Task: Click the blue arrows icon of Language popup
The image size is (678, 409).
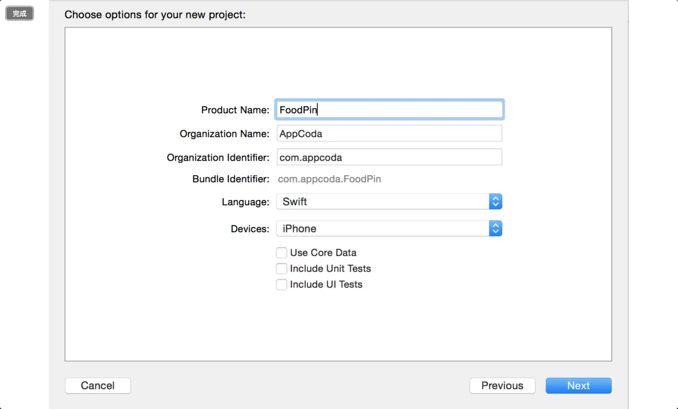Action: coord(495,202)
